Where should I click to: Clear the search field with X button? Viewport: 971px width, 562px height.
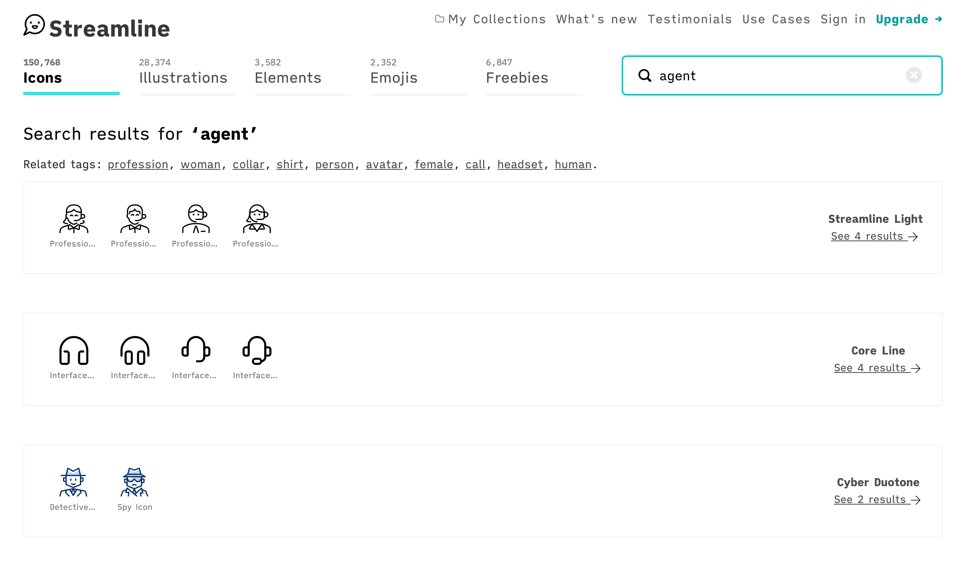click(914, 75)
